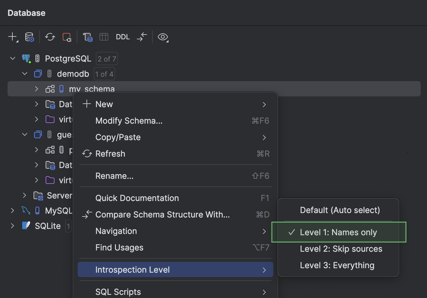Generate DDL using the DDL toolbar button

123,37
